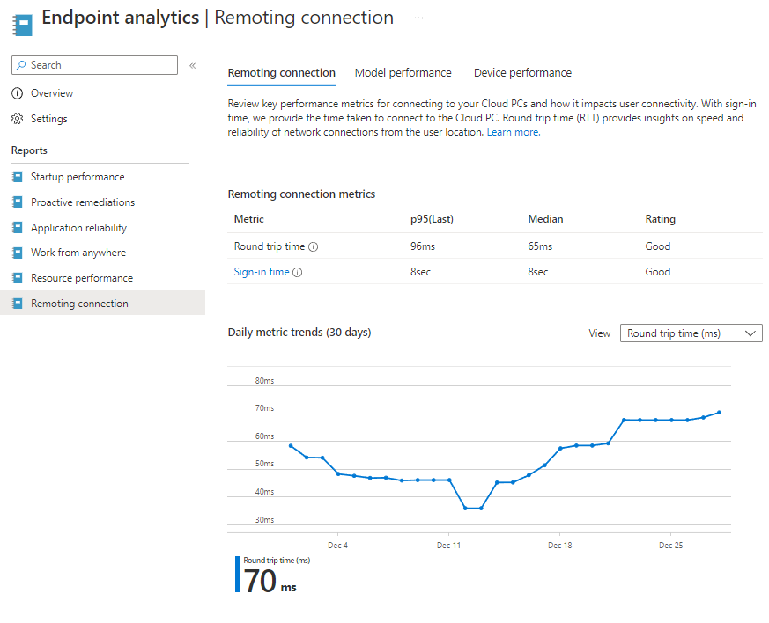The width and height of the screenshot is (769, 623).
Task: Open the Proactive remediations report
Action: pos(83,202)
